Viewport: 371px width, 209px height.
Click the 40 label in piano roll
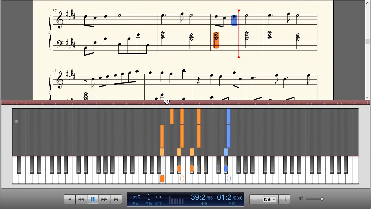coord(16,121)
